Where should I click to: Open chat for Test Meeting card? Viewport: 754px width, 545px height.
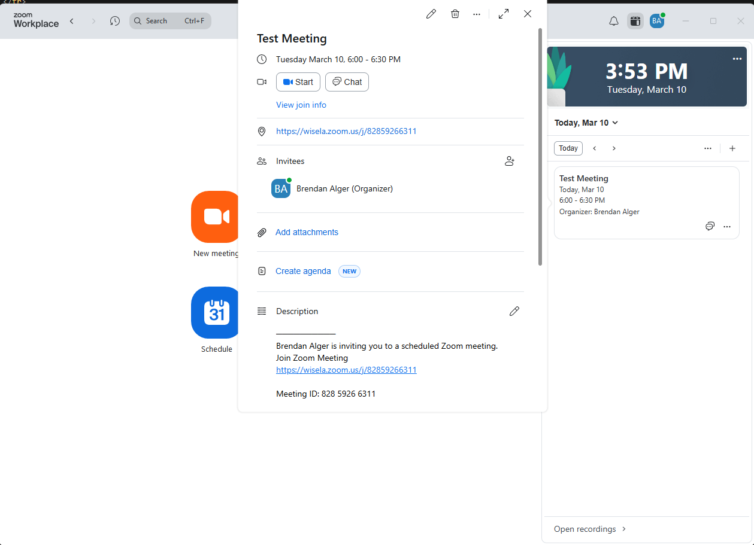coord(710,226)
